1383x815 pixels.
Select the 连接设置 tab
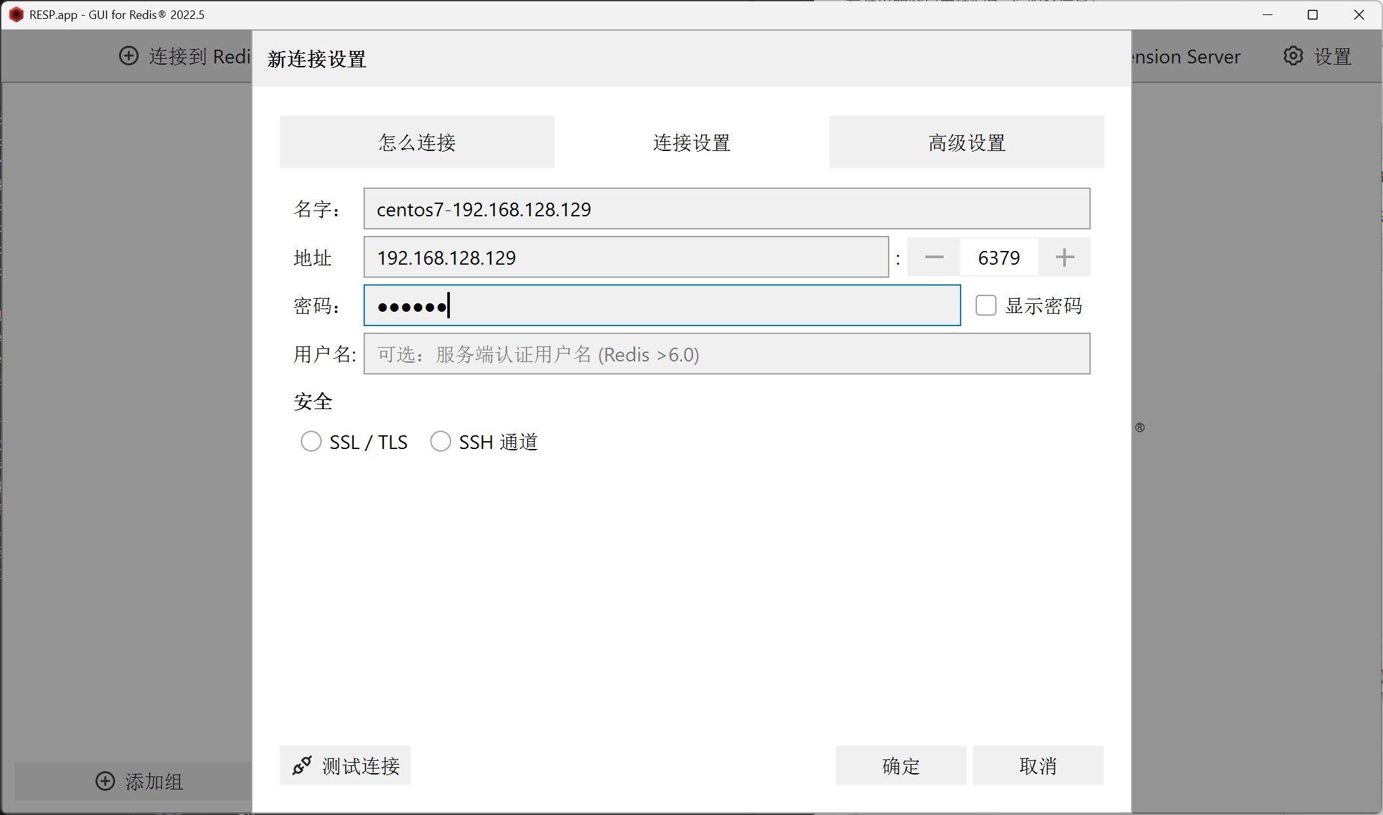[692, 142]
